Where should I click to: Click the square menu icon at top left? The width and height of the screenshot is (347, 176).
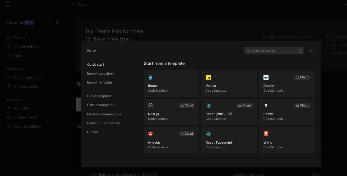(x=8, y=4)
